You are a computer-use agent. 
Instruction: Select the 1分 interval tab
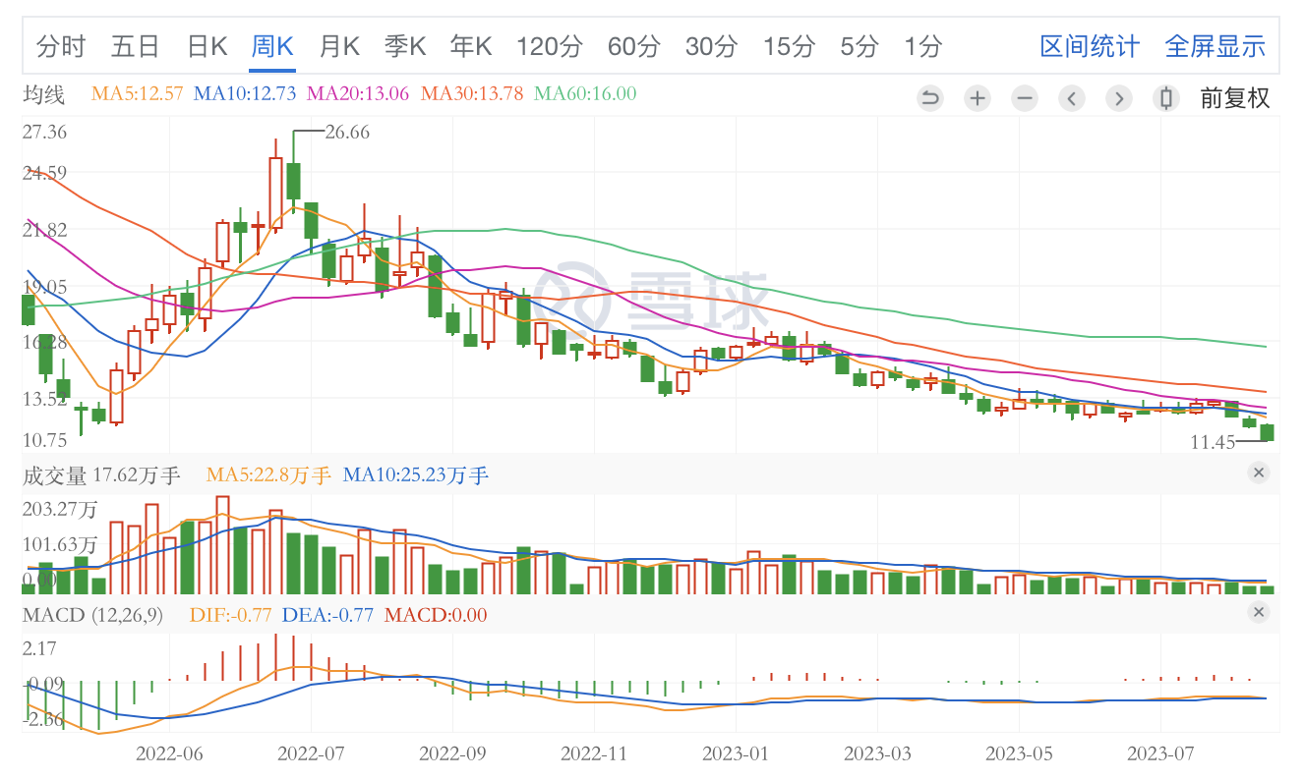tap(923, 46)
